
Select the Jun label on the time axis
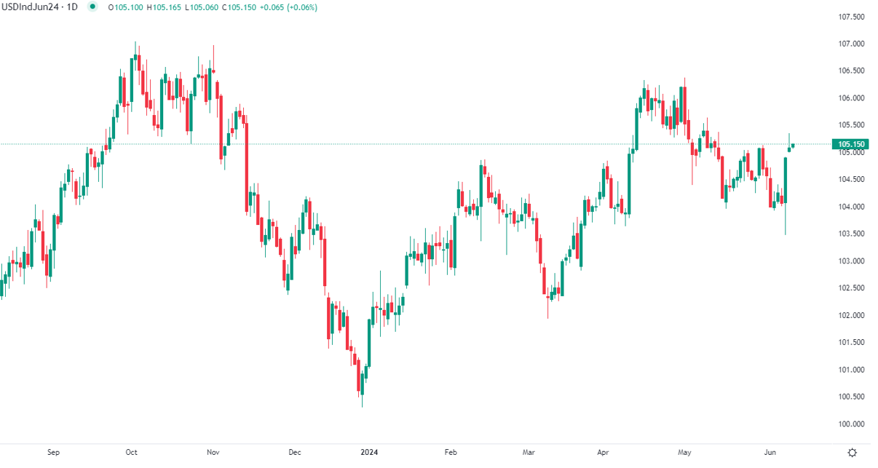pos(772,452)
